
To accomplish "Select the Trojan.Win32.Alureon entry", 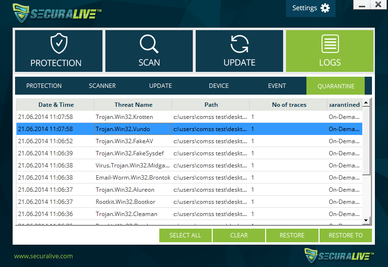I will (x=189, y=189).
